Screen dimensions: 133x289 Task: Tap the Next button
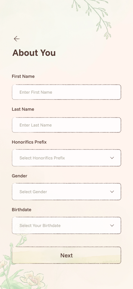66,255
